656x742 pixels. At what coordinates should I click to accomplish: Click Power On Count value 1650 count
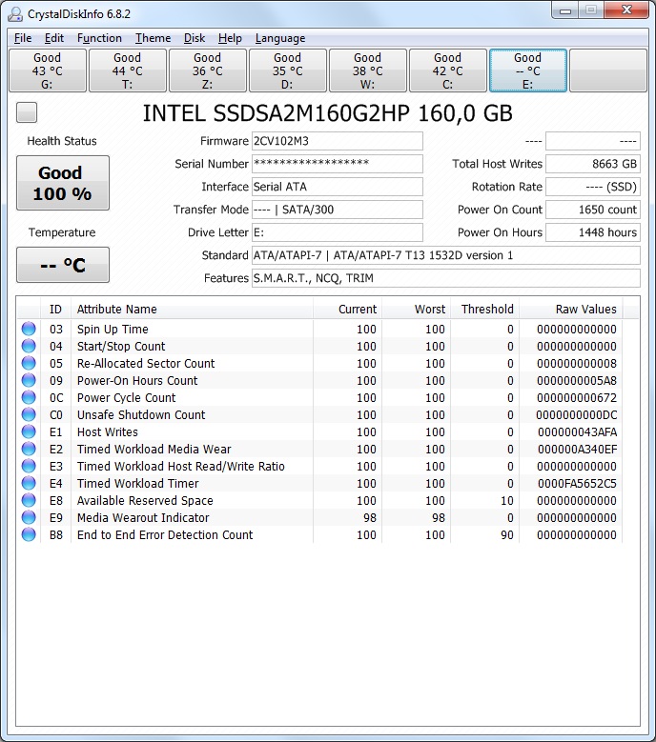coord(592,210)
